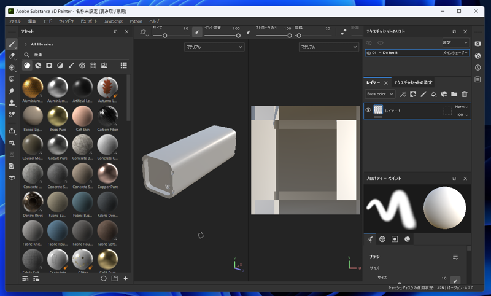Switch to material properties tab
Image resolution: width=491 pixels, height=296 pixels.
(407, 239)
